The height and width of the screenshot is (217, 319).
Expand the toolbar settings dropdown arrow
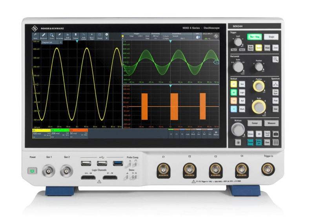106,38
